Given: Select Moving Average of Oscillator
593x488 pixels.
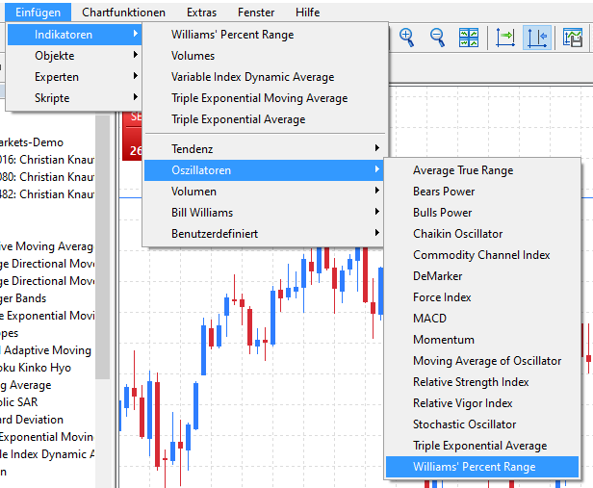Looking at the screenshot, I should pyautogui.click(x=482, y=361).
